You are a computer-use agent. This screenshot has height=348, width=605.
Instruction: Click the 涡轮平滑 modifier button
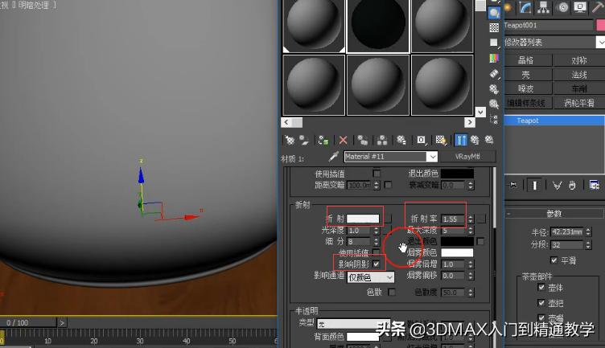(x=579, y=103)
